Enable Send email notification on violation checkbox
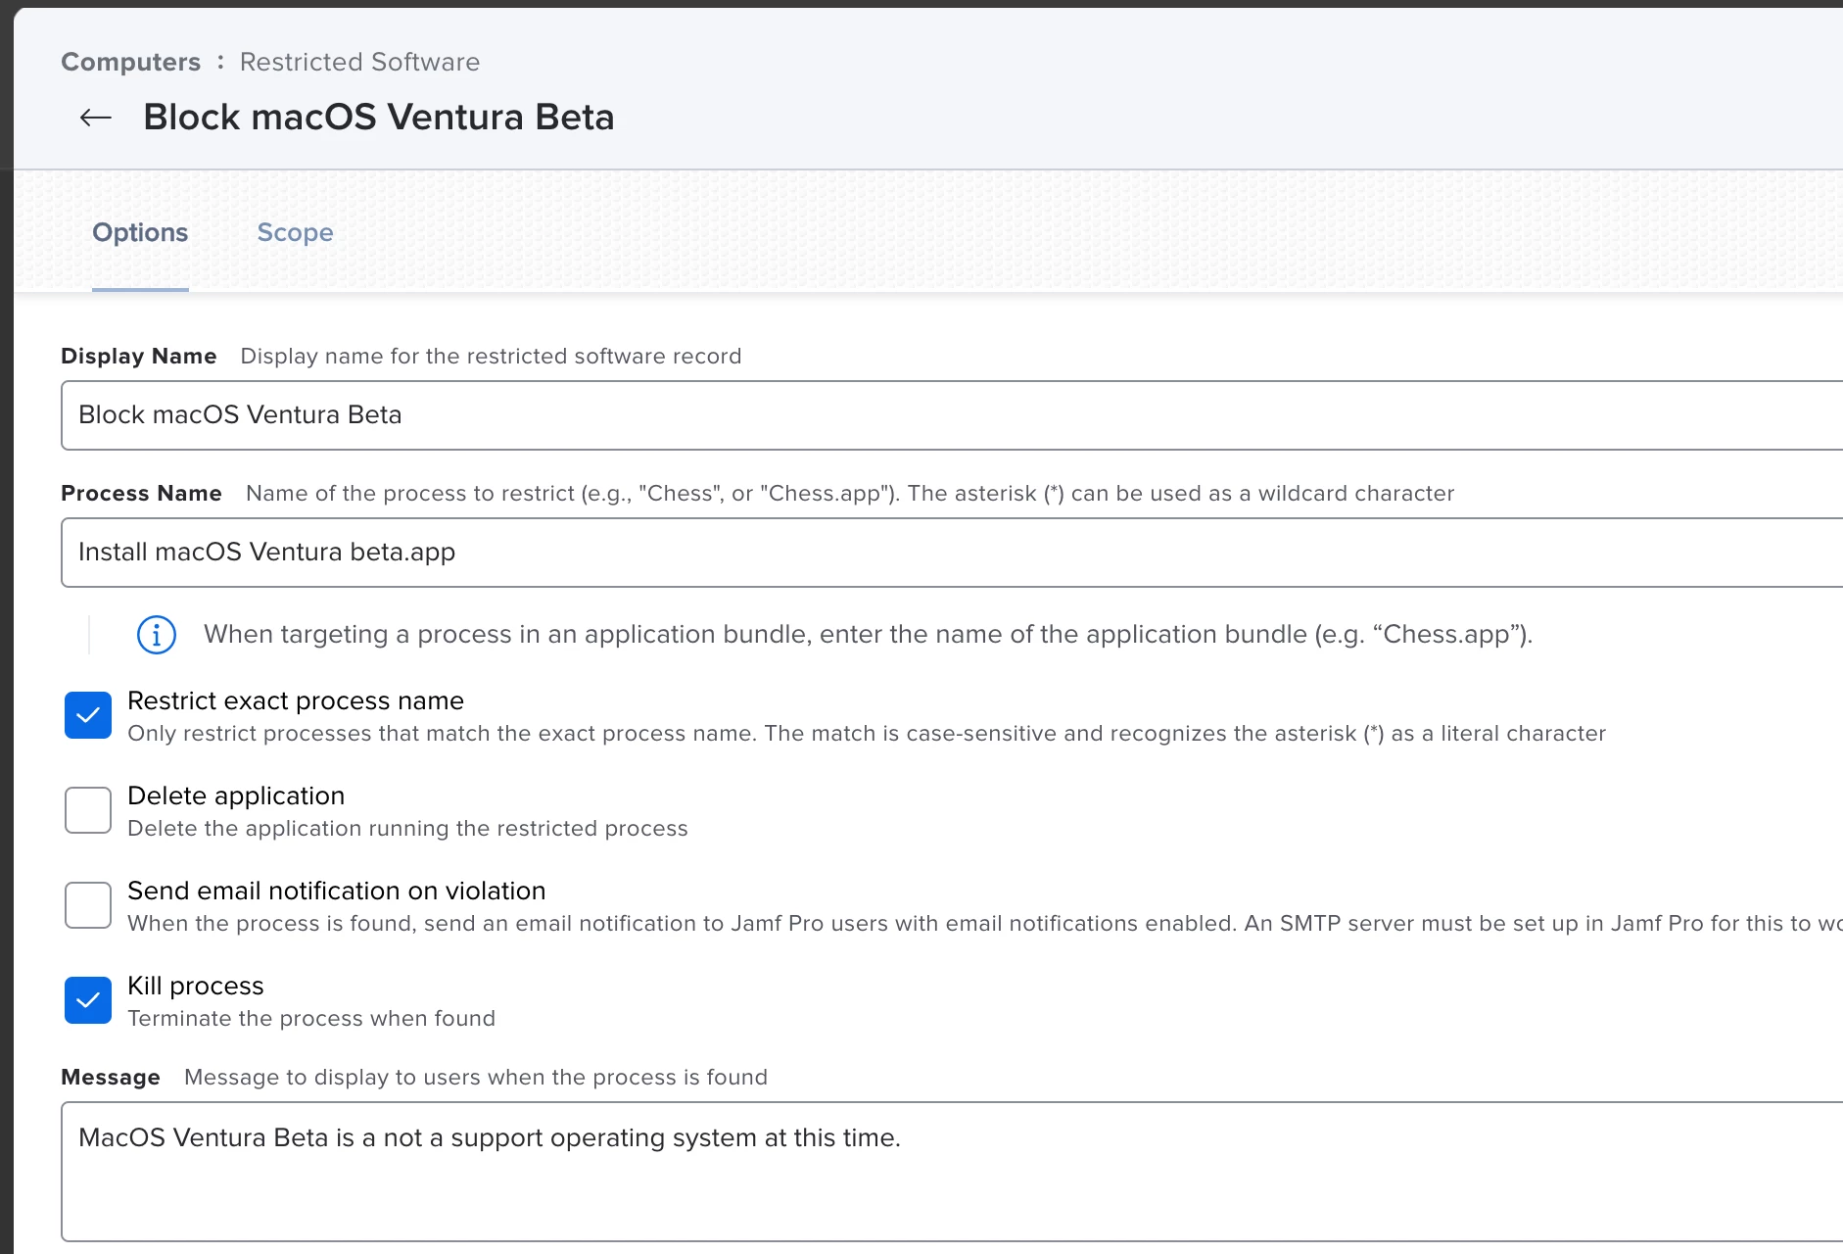Viewport: 1843px width, 1254px height. coord(88,905)
